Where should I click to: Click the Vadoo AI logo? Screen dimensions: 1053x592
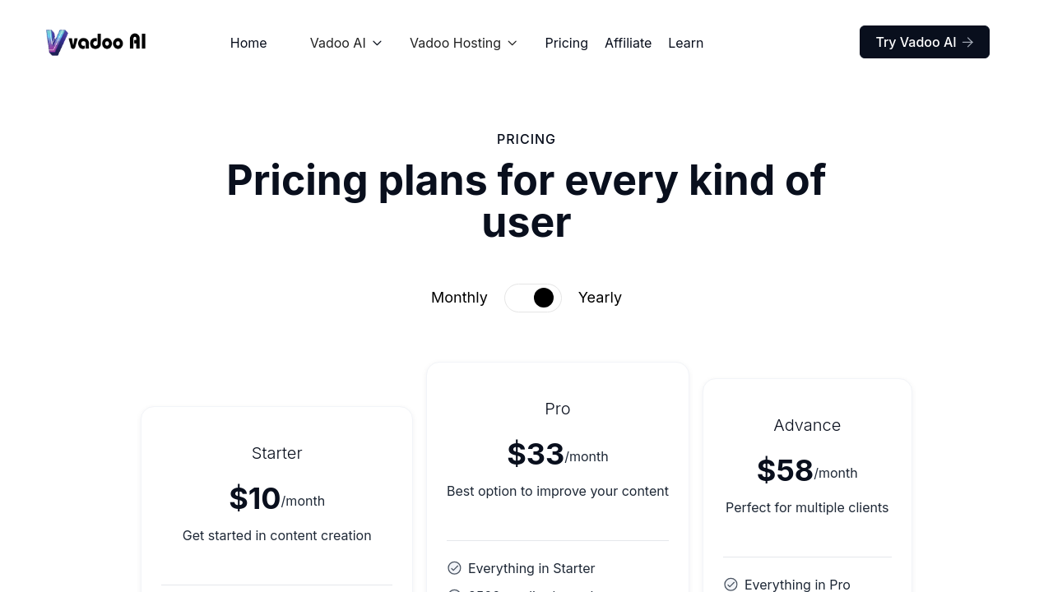[96, 42]
